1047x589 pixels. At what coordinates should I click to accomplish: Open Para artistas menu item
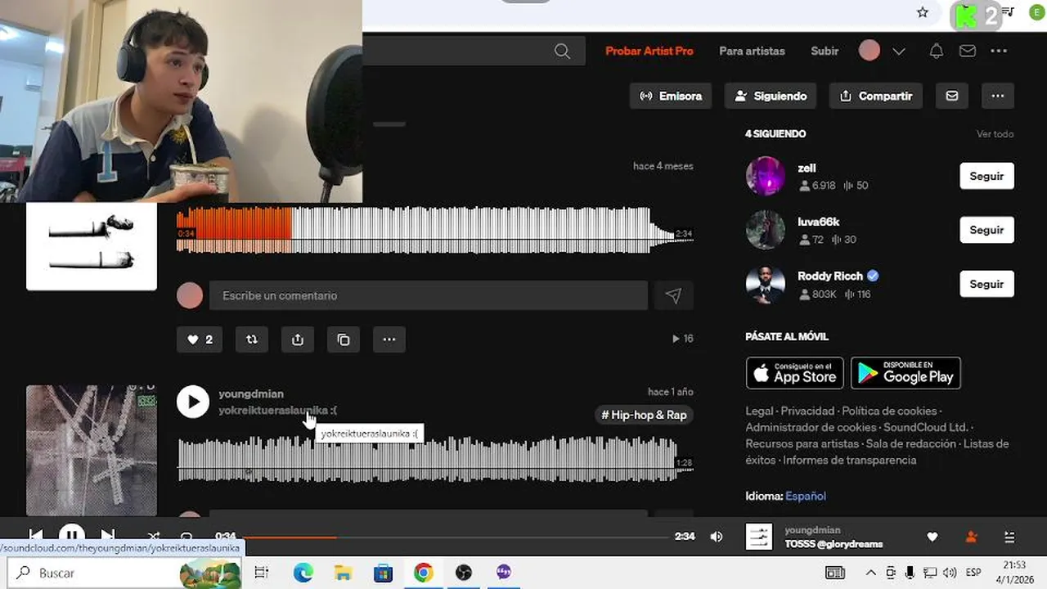[752, 51]
